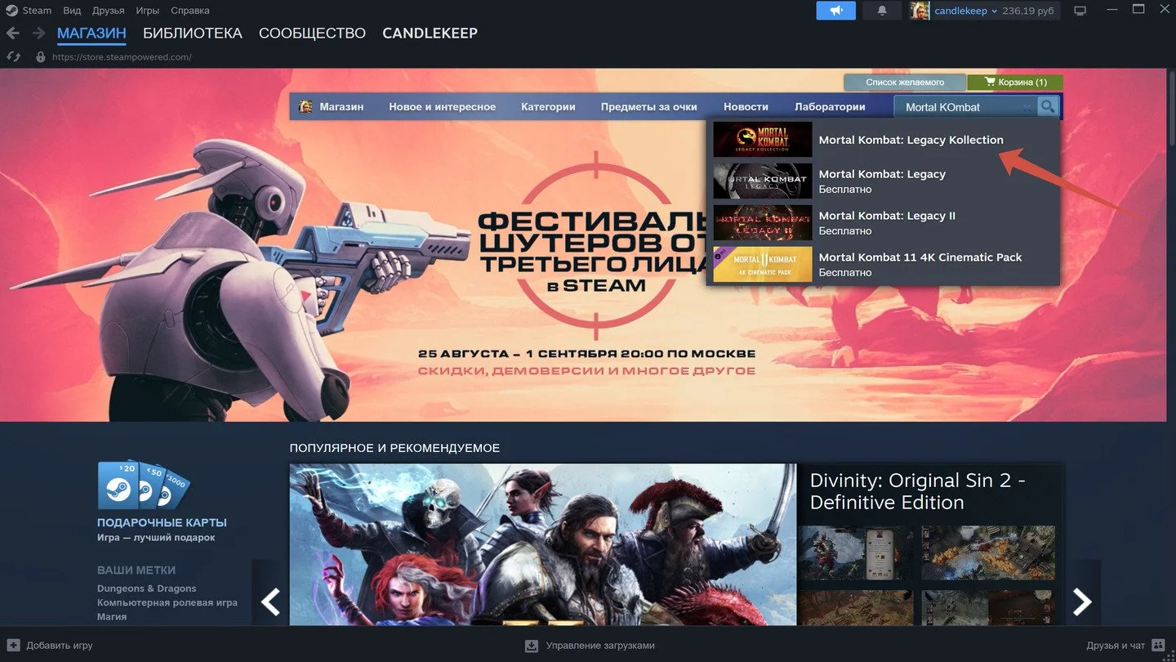The width and height of the screenshot is (1176, 662).
Task: Click the gift cards image
Action: 144,485
